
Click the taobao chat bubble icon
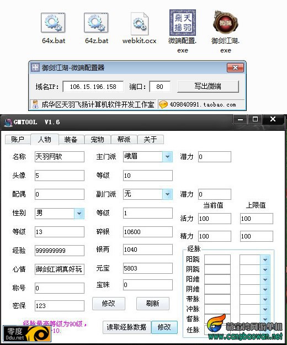pos(163,104)
